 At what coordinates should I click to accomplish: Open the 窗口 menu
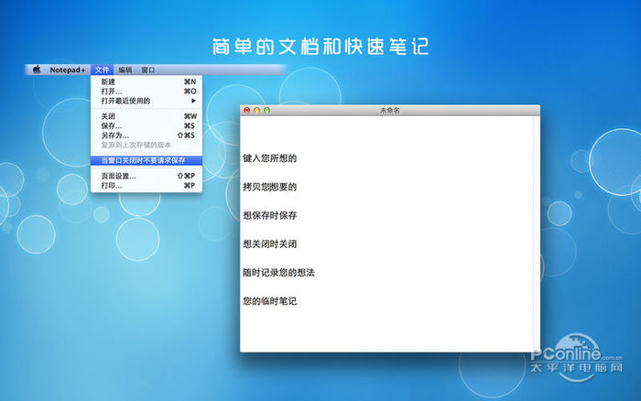[148, 70]
